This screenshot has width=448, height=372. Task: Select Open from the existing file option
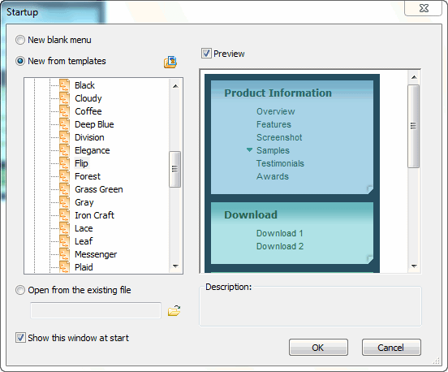tap(20, 290)
